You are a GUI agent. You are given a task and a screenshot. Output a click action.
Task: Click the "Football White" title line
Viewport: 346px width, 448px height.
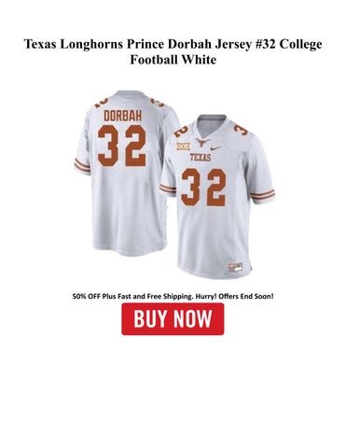[x=173, y=59]
